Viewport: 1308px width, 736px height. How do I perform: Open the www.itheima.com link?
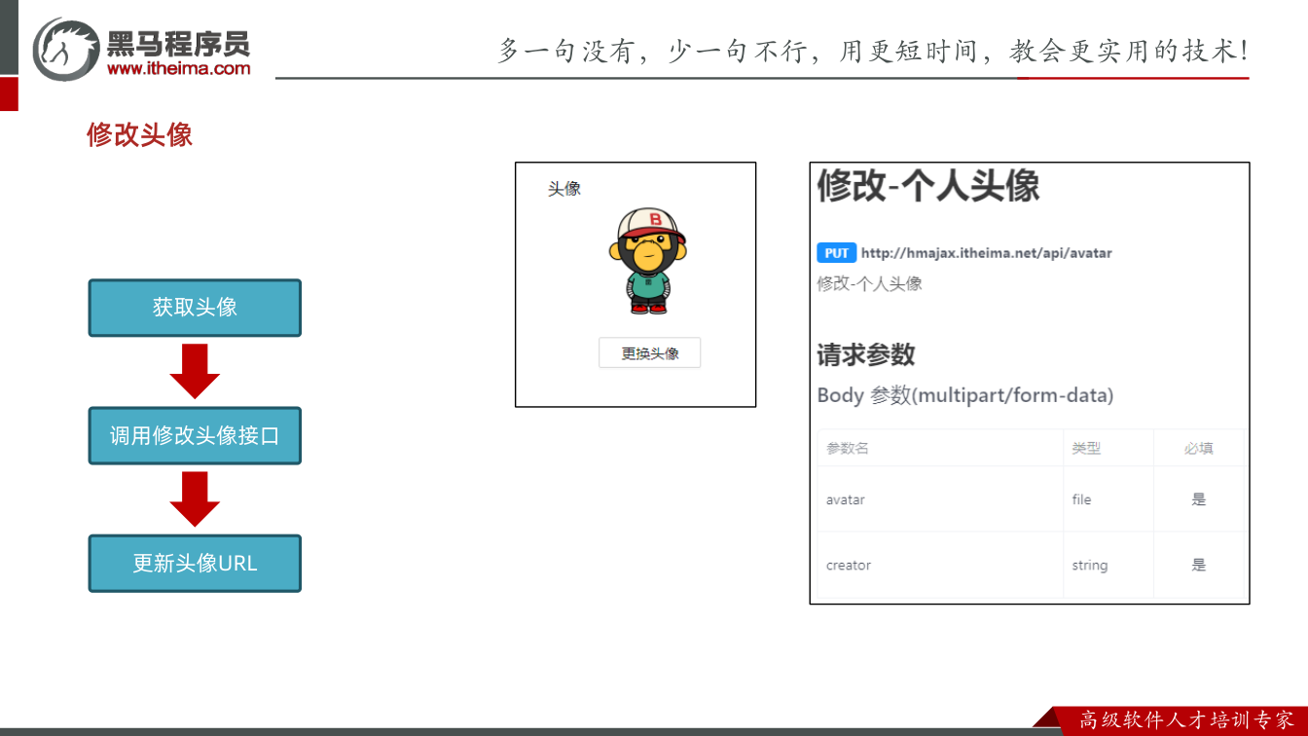pyautogui.click(x=178, y=68)
